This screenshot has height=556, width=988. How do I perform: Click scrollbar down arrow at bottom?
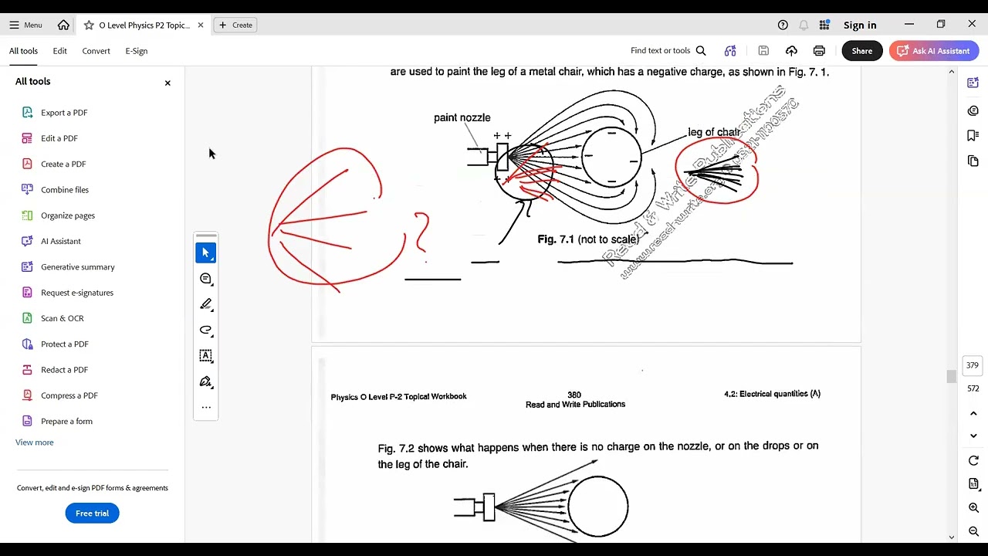(x=951, y=537)
